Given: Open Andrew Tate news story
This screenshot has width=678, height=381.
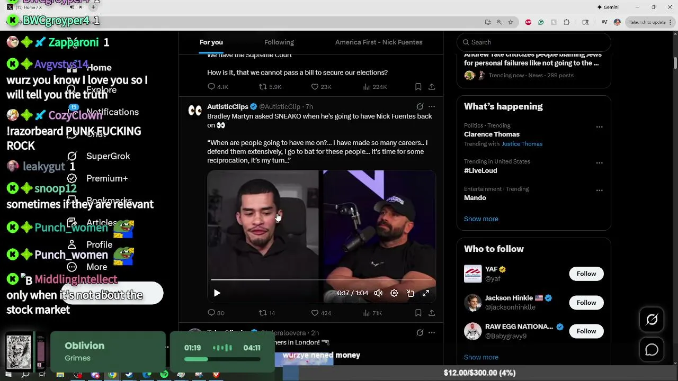Looking at the screenshot, I should tap(531, 59).
